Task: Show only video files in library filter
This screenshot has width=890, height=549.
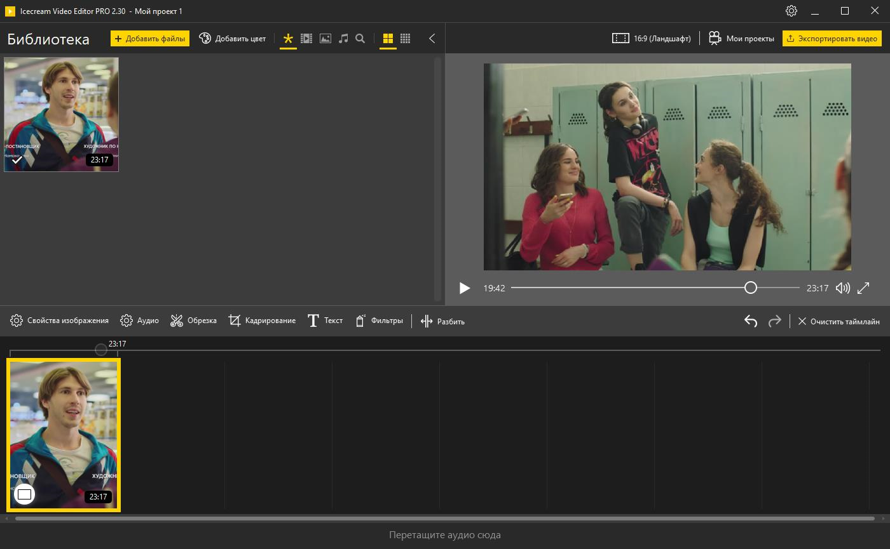Action: [306, 39]
